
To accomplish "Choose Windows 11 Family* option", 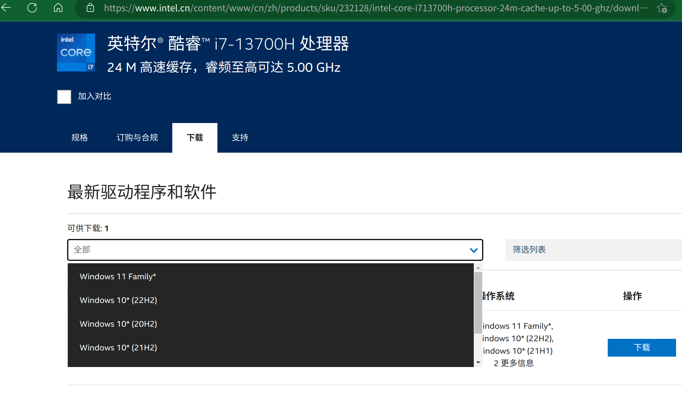I will coord(118,277).
